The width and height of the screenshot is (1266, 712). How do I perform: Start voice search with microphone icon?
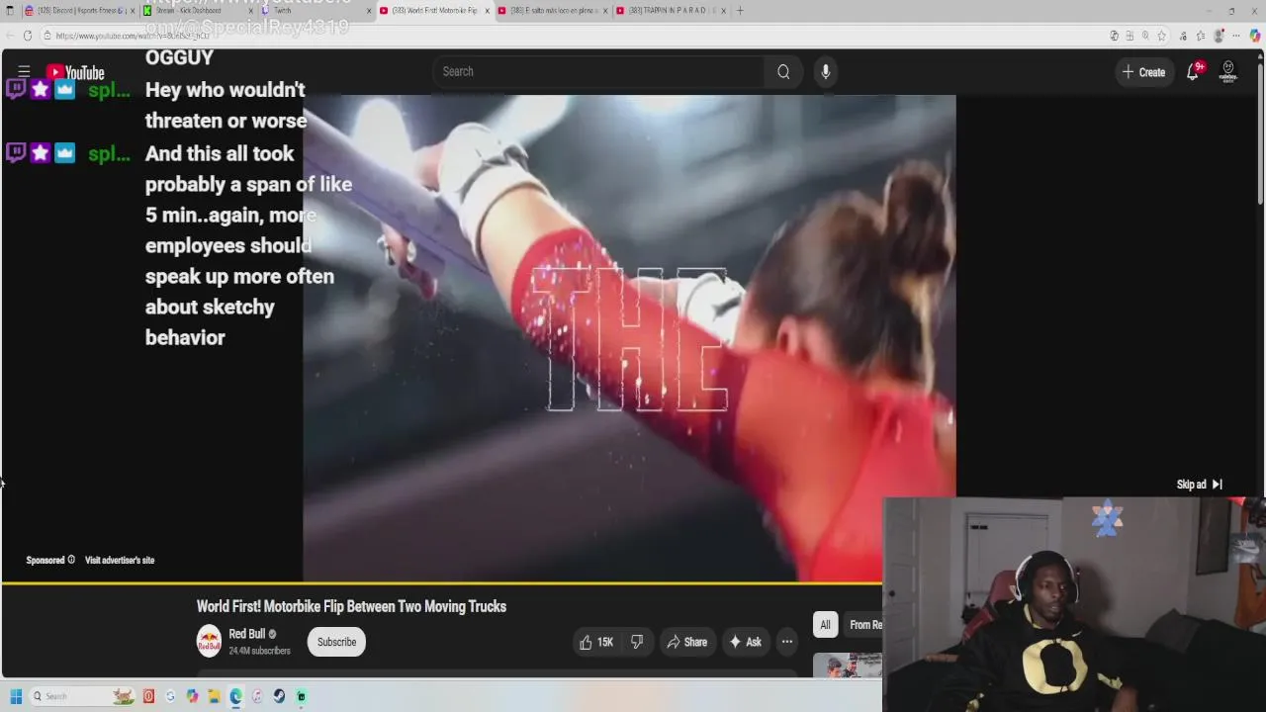(826, 71)
